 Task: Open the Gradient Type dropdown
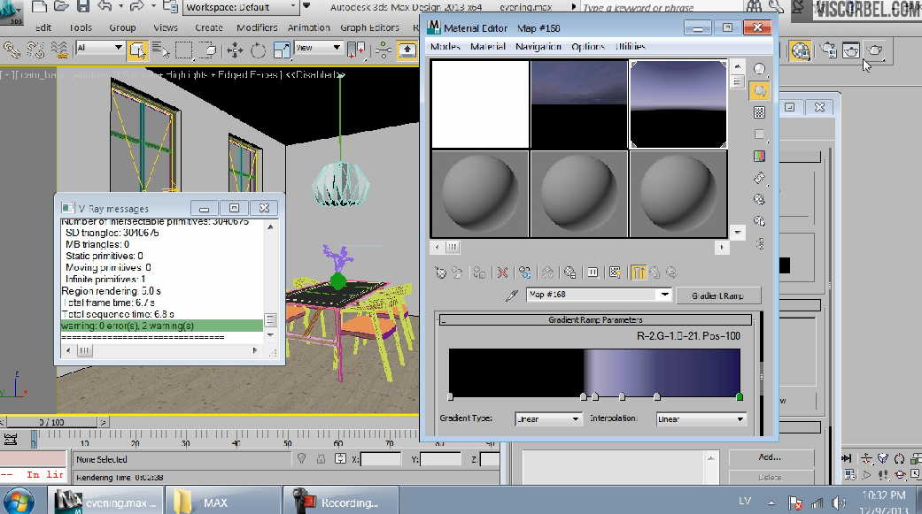pyautogui.click(x=548, y=418)
